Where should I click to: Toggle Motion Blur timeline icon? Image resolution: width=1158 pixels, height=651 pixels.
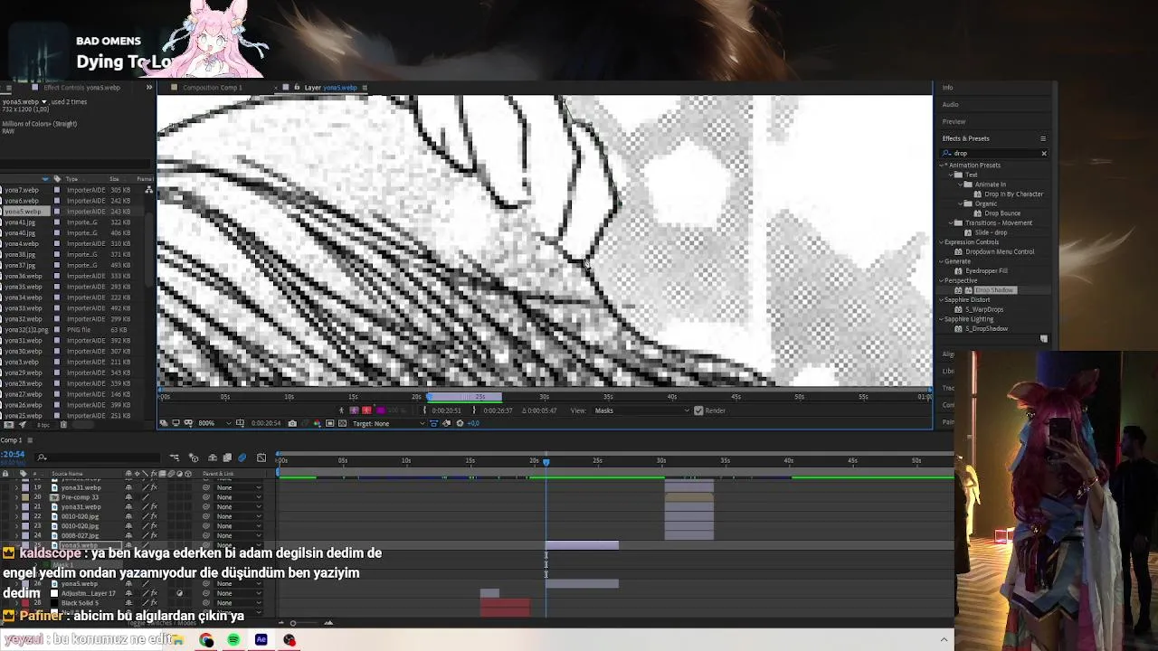242,458
